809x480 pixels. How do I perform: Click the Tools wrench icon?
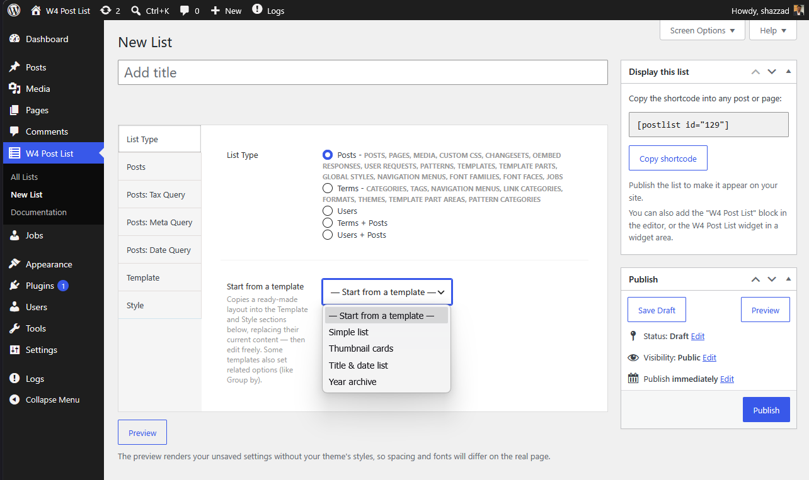click(x=14, y=328)
